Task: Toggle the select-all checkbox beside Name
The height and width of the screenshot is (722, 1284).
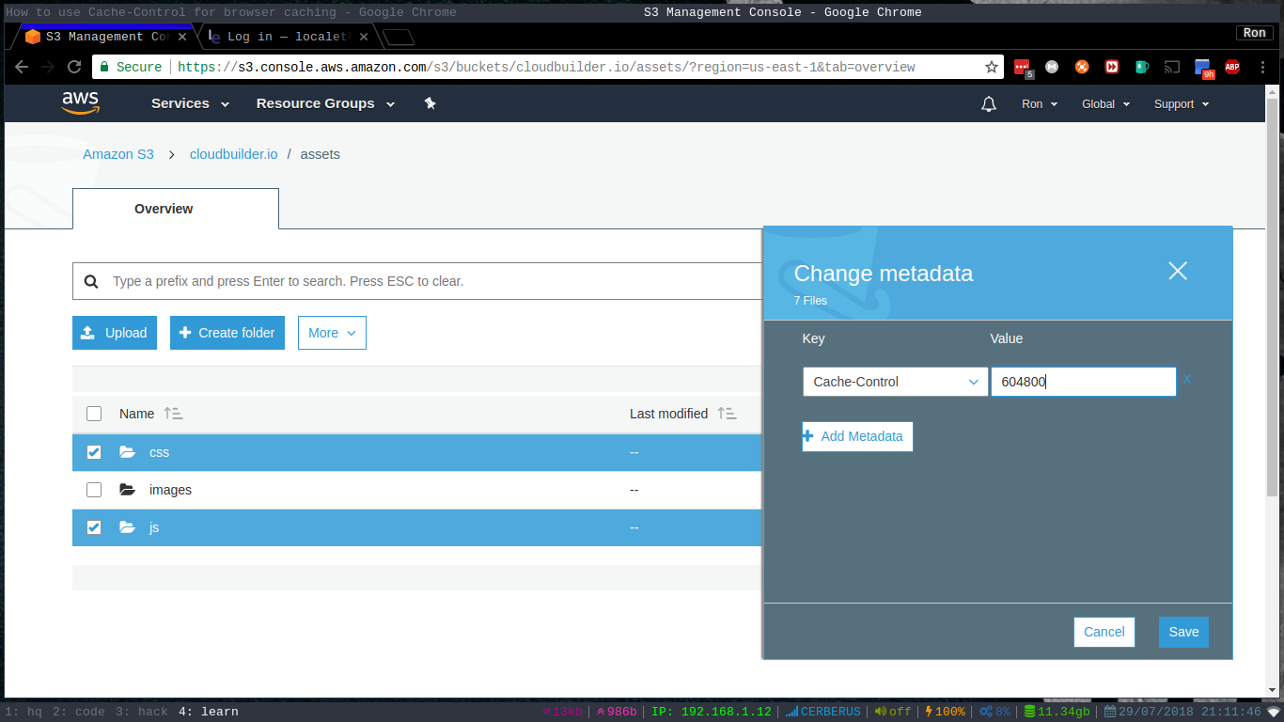Action: [93, 414]
